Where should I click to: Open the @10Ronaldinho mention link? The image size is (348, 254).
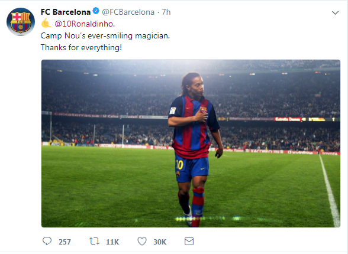pos(84,24)
